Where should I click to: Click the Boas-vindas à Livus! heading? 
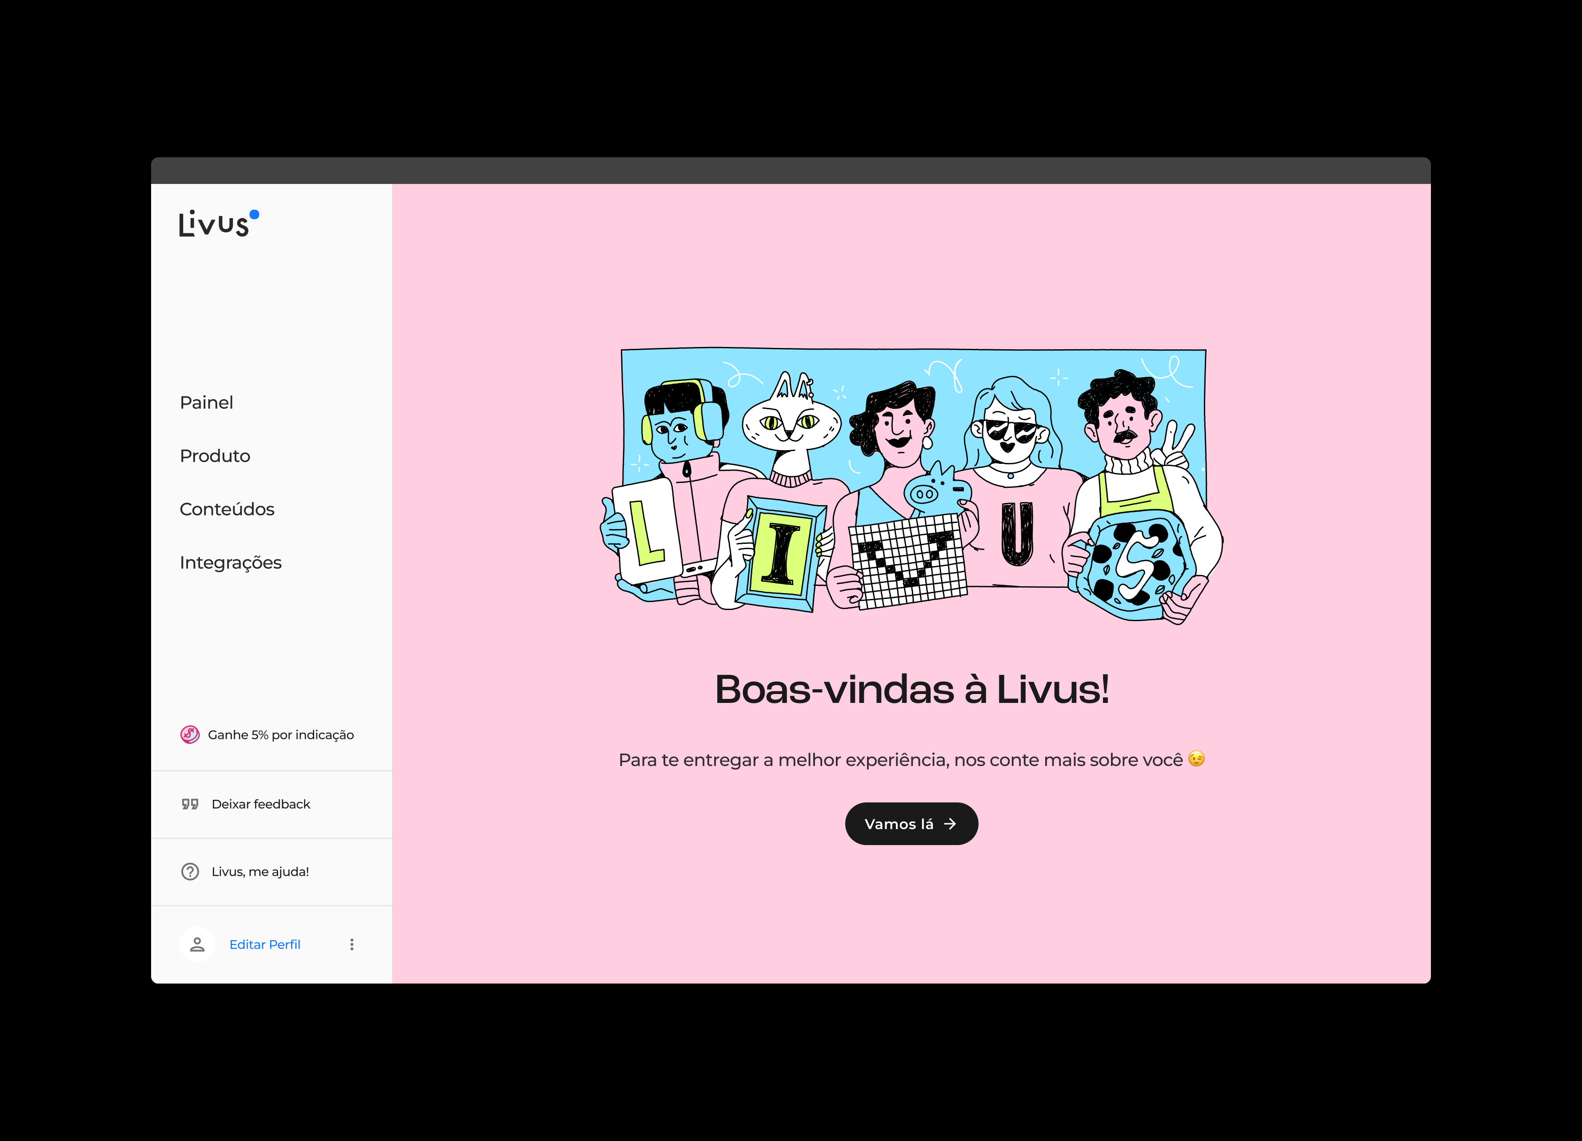[912, 690]
